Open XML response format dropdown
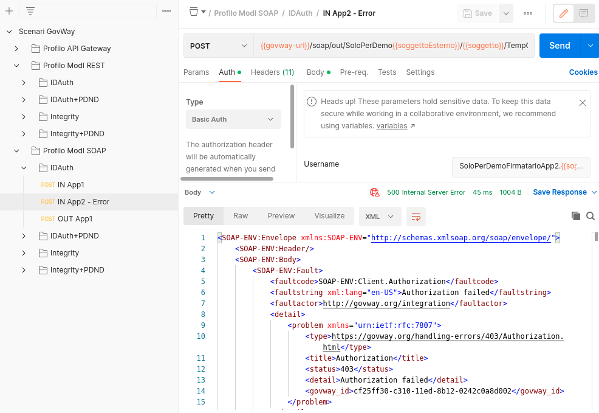599x413 pixels. point(380,217)
